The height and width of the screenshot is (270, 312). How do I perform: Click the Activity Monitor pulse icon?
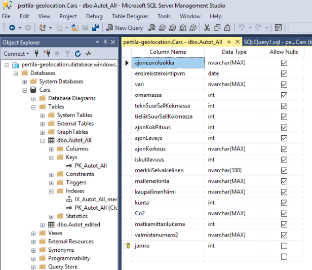pyautogui.click(x=88, y=53)
